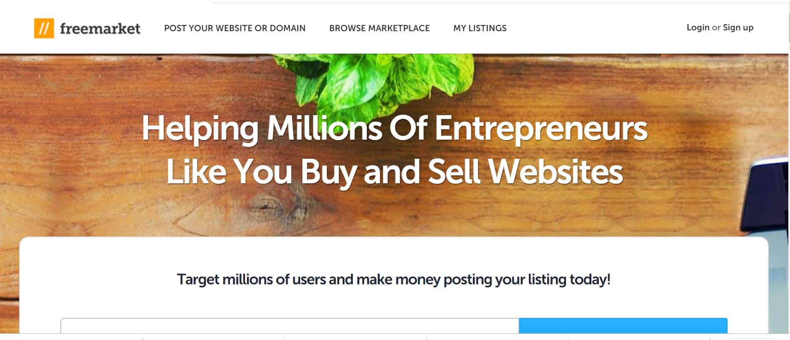This screenshot has height=340, width=790.
Task: Click the page's vertical scrollbar
Action: point(789,166)
